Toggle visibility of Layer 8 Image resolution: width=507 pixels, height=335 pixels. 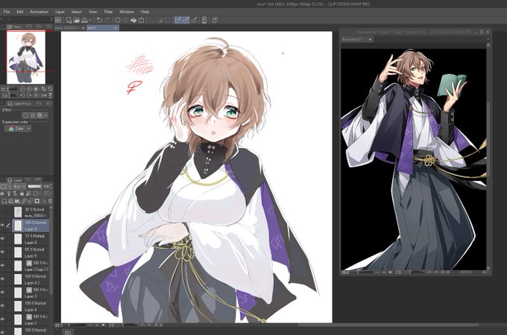[x=2, y=239]
